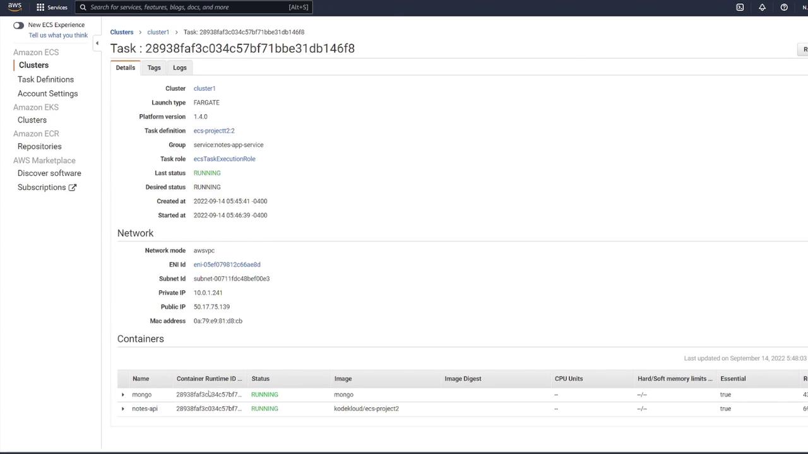Viewport: 808px width, 454px height.
Task: Click the FARGATE launch type value
Action: tap(206, 103)
